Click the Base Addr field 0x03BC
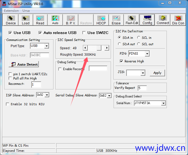The width and height of the screenshot is (188, 155). point(40,55)
